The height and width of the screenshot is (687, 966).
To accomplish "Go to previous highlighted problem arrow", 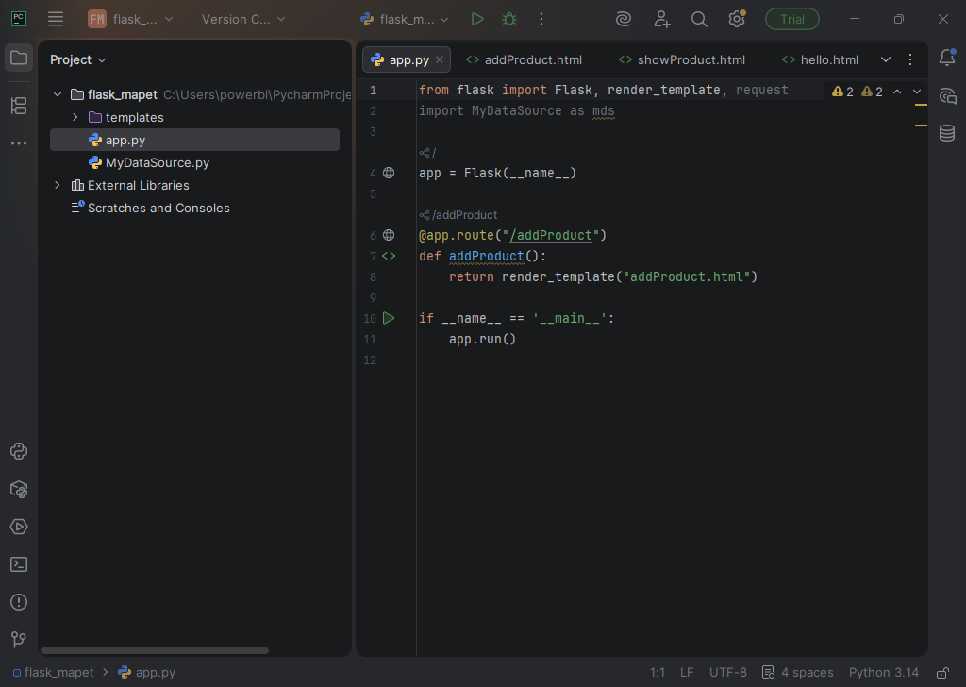I will point(897,92).
